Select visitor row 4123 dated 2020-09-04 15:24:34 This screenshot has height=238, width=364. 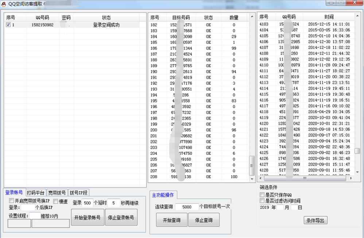coord(306,141)
